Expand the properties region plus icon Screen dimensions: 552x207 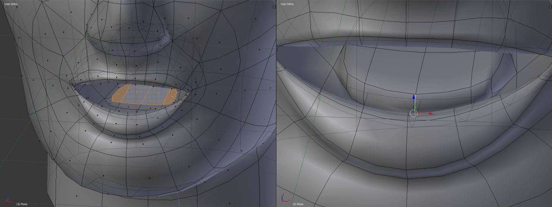tap(273, 6)
